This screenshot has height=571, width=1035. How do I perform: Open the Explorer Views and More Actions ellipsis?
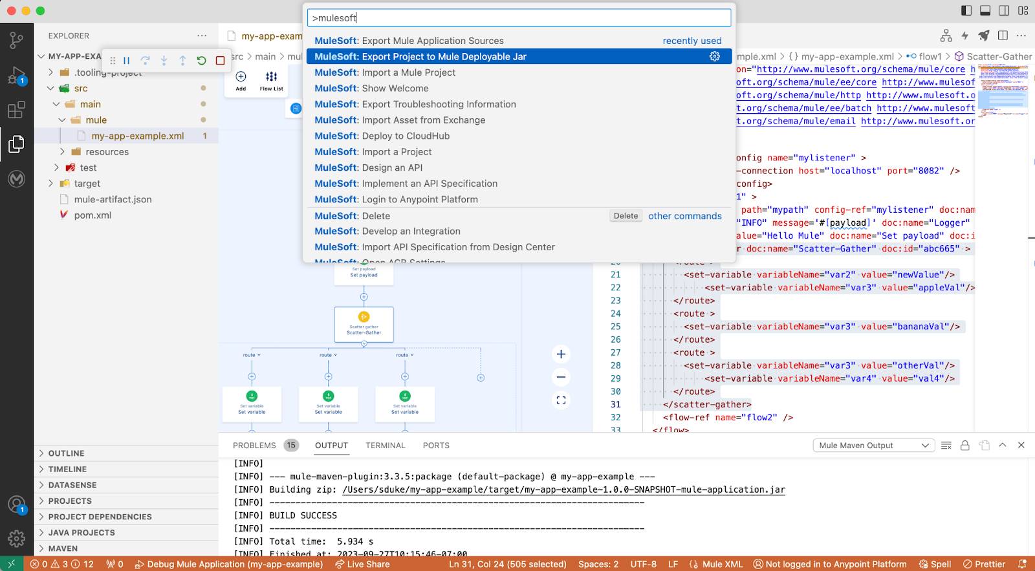(202, 36)
